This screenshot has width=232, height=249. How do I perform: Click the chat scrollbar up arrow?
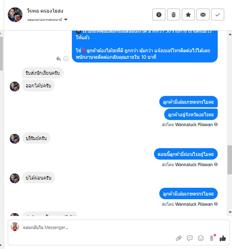(230, 34)
